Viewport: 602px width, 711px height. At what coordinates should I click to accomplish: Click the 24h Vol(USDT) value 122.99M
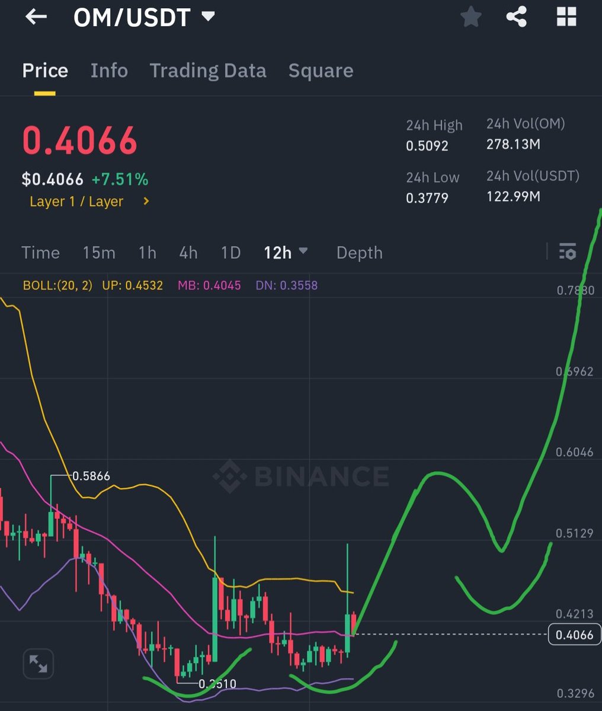click(513, 196)
